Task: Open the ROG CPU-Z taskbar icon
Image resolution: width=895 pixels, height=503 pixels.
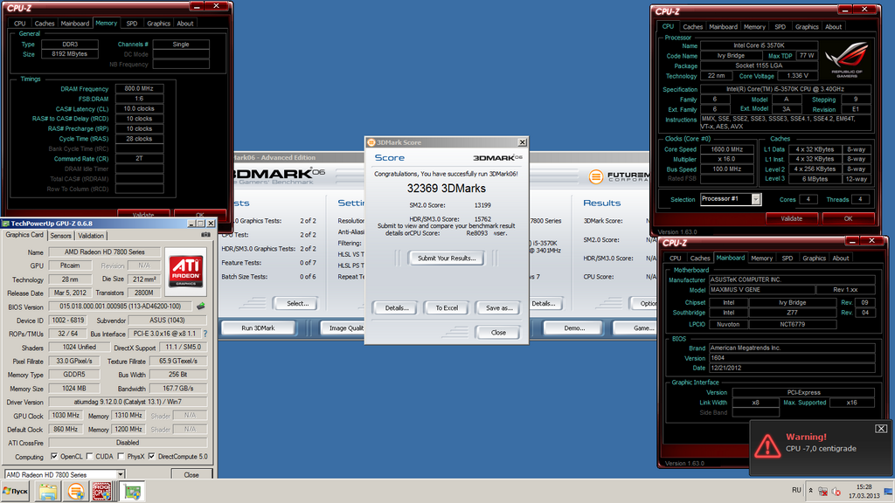Action: 101,491
